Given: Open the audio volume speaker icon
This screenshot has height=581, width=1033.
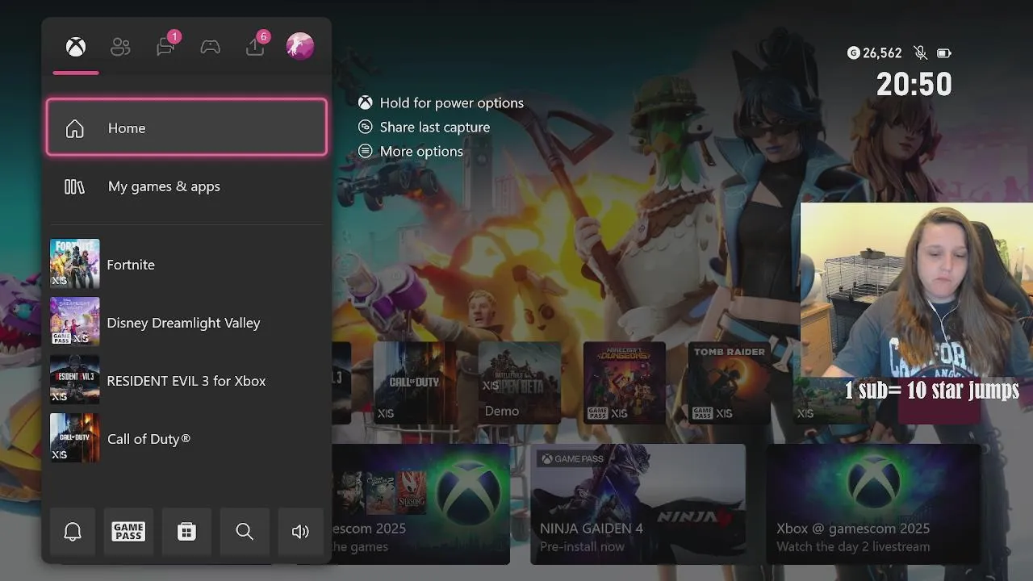Looking at the screenshot, I should [300, 531].
